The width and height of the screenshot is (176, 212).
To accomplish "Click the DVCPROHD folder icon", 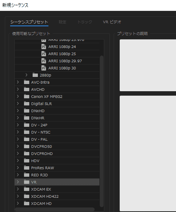I will 27,154.
